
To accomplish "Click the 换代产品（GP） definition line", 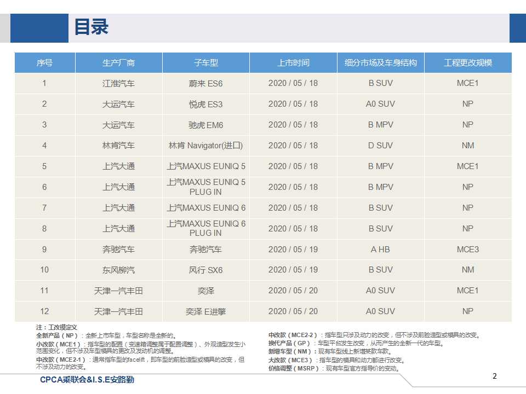I will click(x=357, y=344).
